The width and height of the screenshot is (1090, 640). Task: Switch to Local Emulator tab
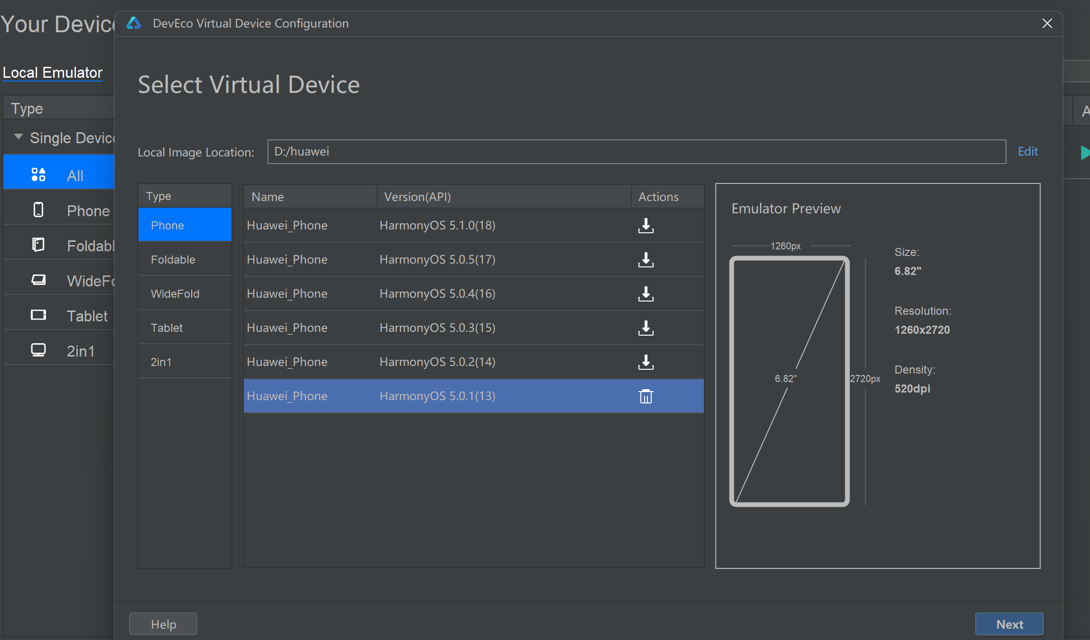[53, 73]
